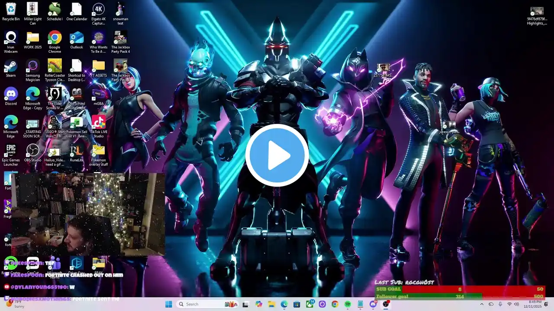Open the jurassic-park file on desktop
Screen dimensions: 554x311
pos(448,127)
